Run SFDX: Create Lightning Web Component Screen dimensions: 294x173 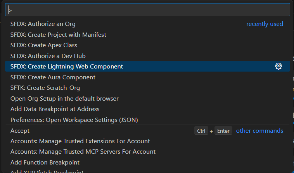pyautogui.click(x=147, y=66)
